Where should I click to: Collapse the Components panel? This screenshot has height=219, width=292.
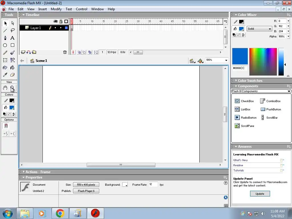236,86
